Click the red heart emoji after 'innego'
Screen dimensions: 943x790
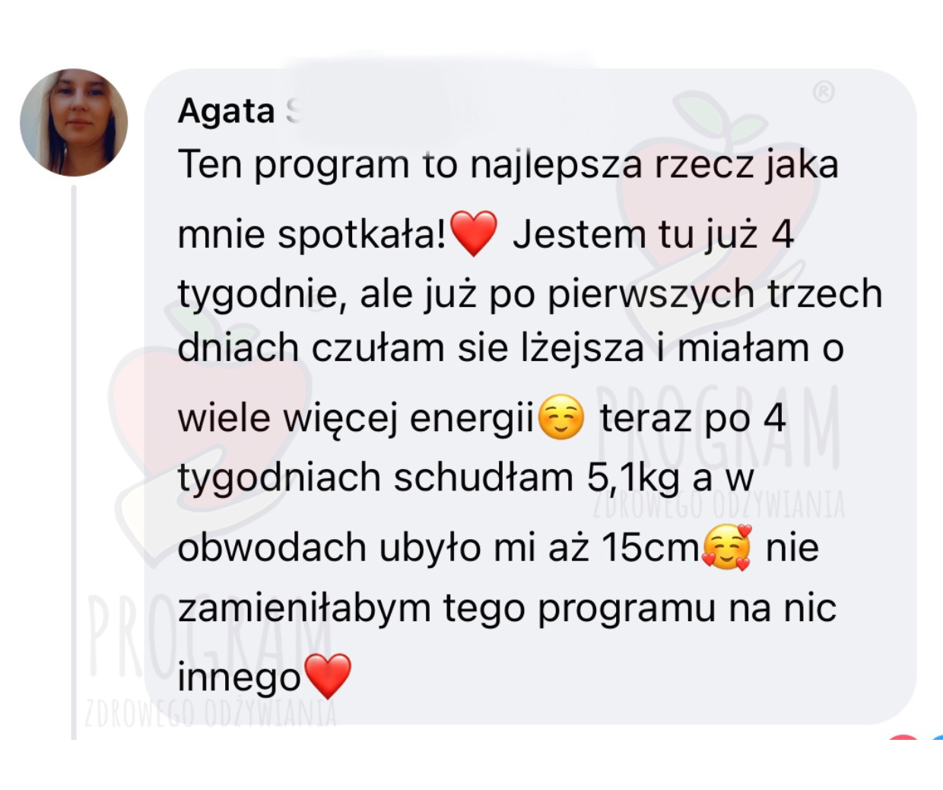click(328, 676)
